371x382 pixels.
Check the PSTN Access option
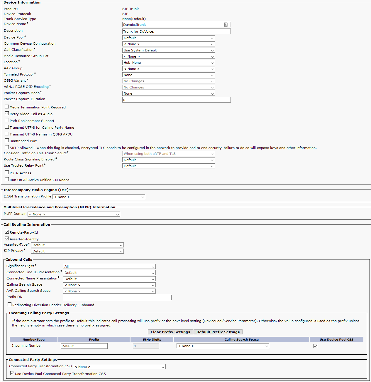coord(7,172)
